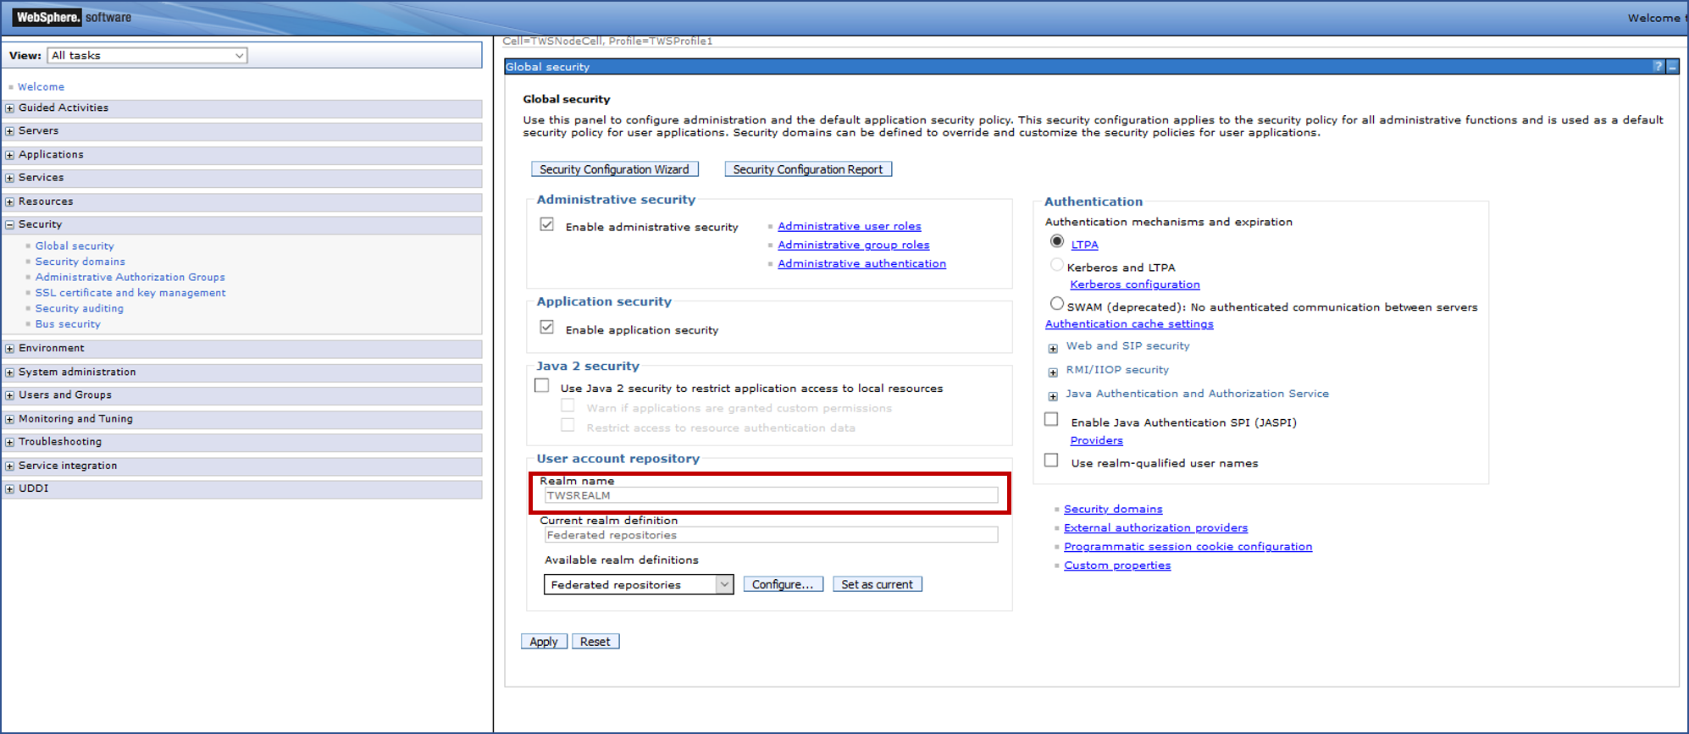Open Global security in navigation tree
The width and height of the screenshot is (1689, 734).
tap(75, 246)
